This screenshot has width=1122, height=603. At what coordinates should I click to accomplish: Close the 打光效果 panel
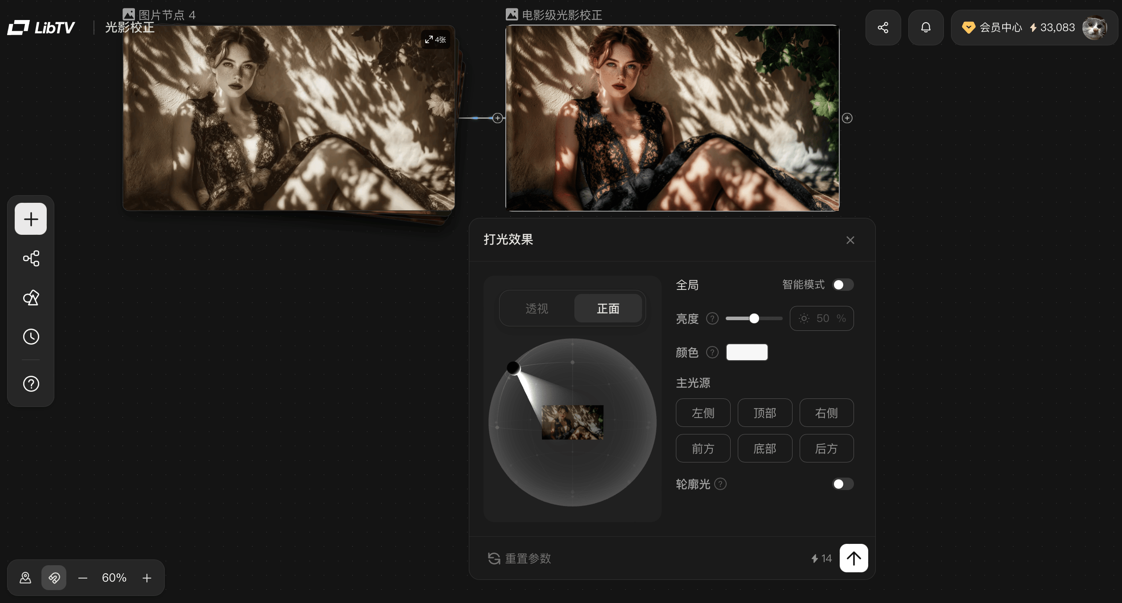(x=850, y=240)
